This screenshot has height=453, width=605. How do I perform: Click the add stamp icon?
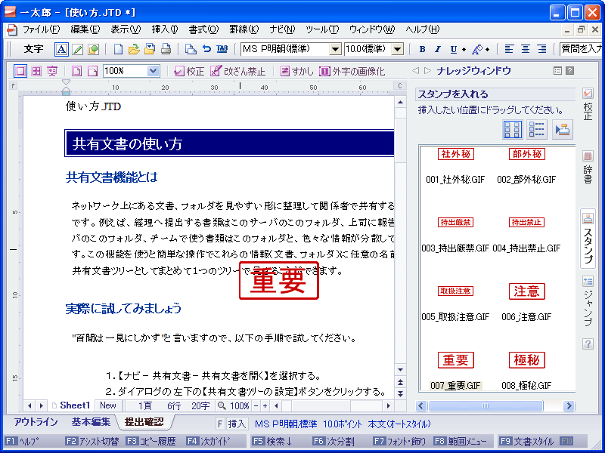pos(562,129)
